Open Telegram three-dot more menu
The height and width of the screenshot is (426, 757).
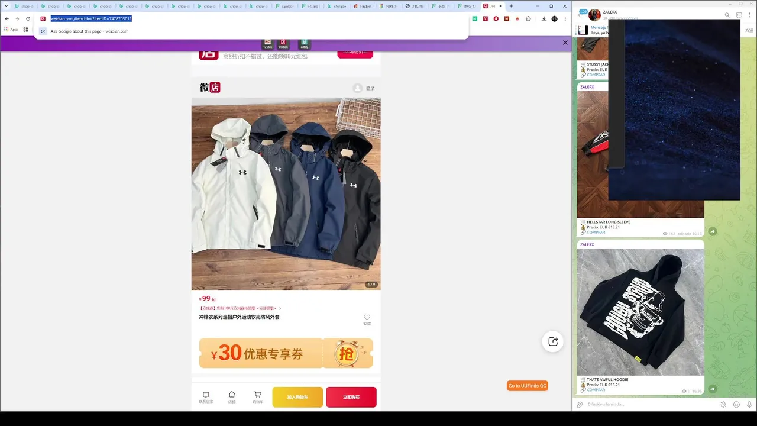pyautogui.click(x=749, y=15)
